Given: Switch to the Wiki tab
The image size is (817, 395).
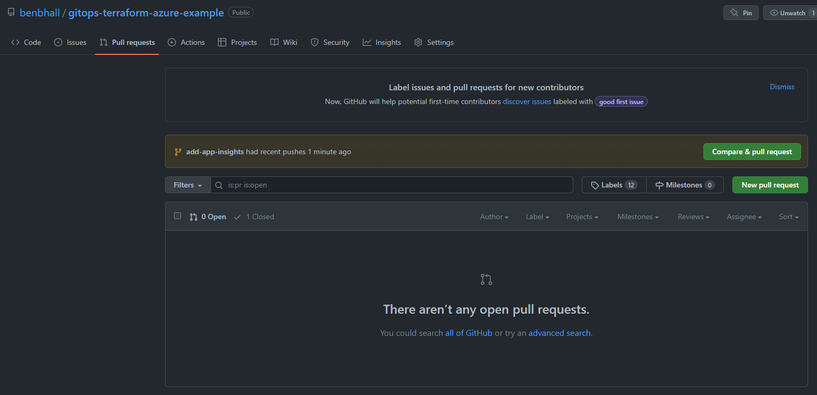Looking at the screenshot, I should [x=284, y=42].
